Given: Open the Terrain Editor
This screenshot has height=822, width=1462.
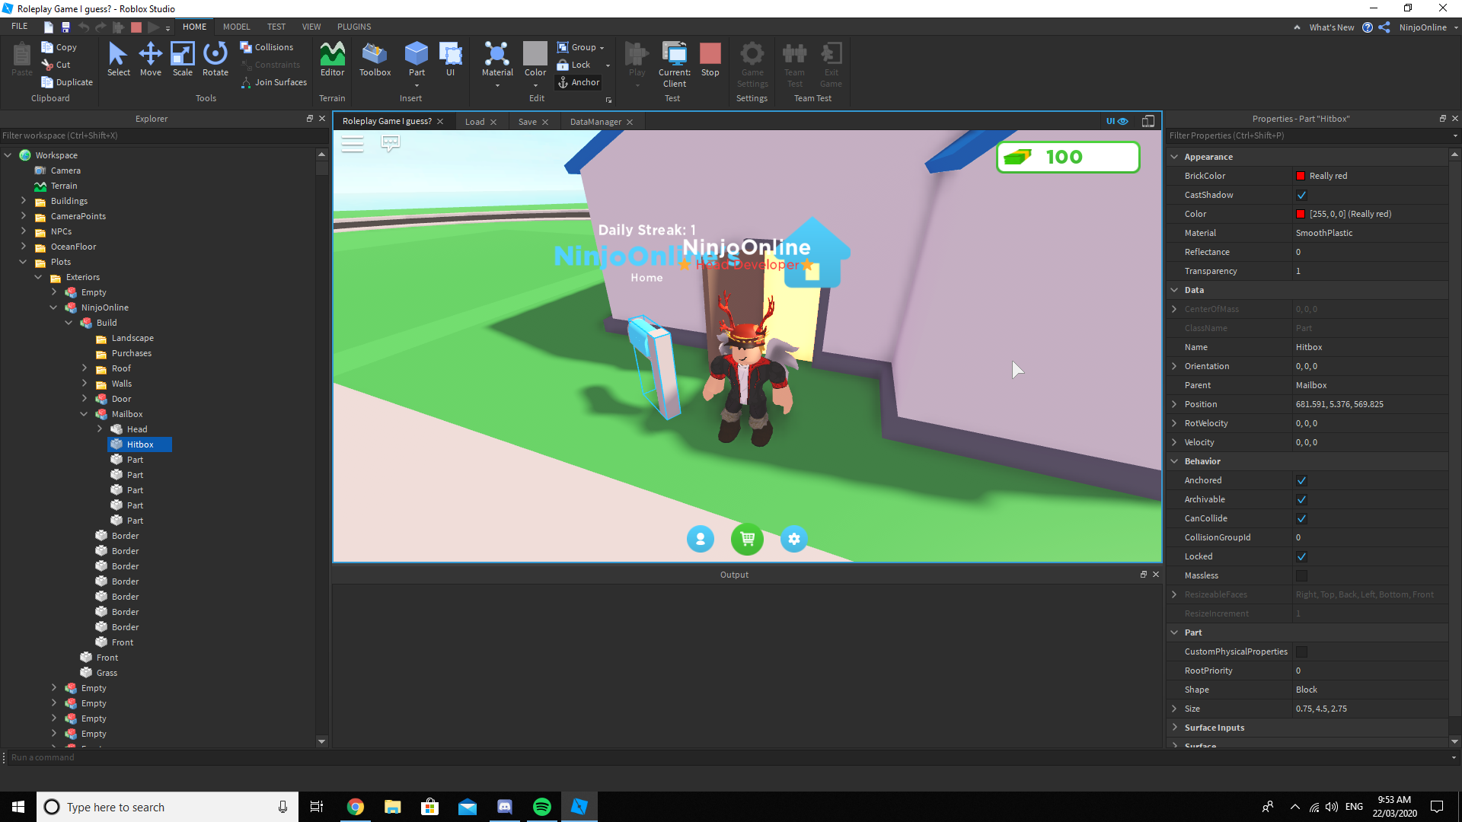Looking at the screenshot, I should click(x=332, y=59).
